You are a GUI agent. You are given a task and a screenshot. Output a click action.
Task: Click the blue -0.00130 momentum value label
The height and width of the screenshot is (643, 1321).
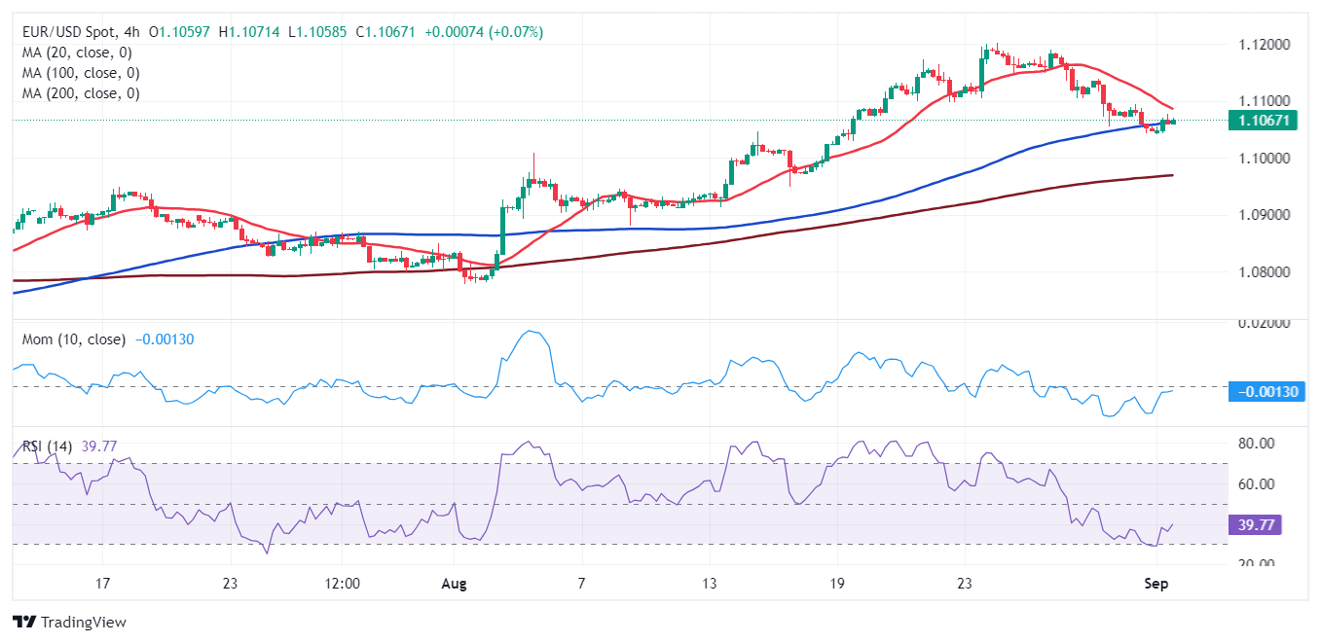click(x=1267, y=392)
